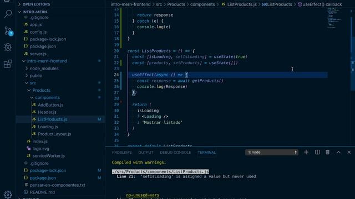Image resolution: width=355 pixels, height=199 pixels.
Task: Open the .gitignore file below serviceWorker.js
Action: [39, 163]
